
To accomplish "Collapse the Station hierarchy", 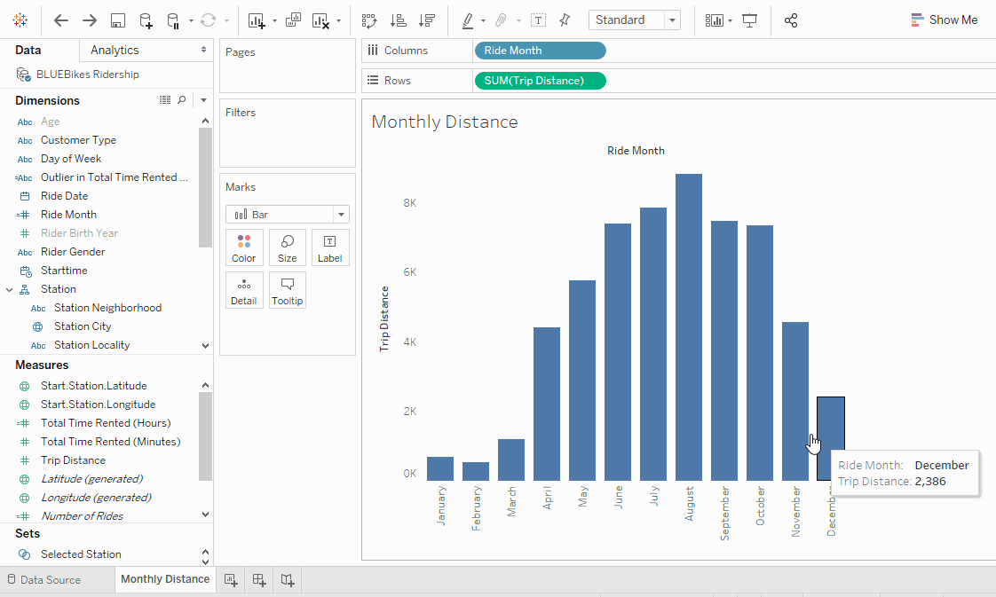I will 10,289.
